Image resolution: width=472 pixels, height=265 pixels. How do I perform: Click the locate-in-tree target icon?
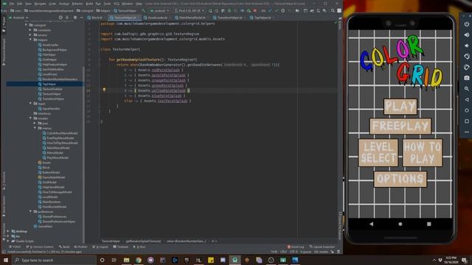(x=60, y=18)
